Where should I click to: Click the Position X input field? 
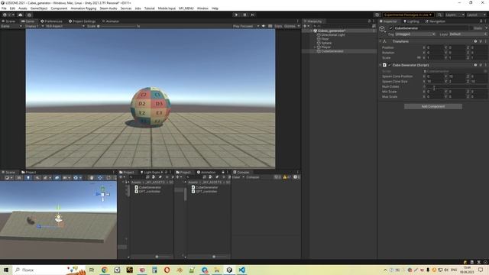[x=435, y=47]
